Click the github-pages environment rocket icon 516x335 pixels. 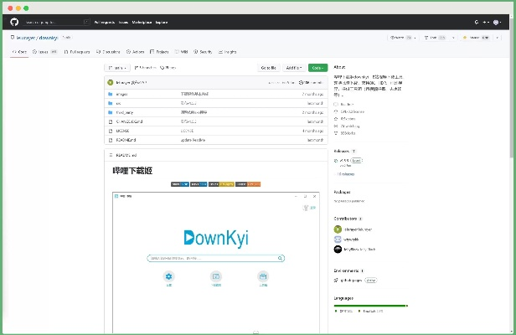pyautogui.click(x=338, y=280)
